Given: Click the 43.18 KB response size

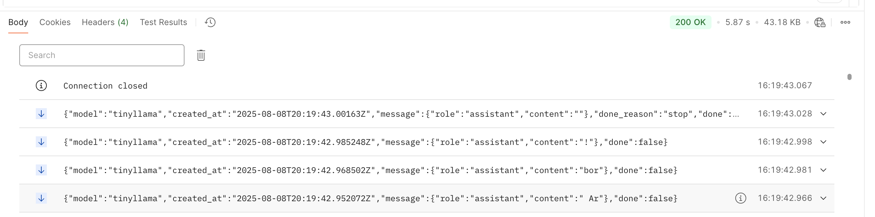Looking at the screenshot, I should pyautogui.click(x=782, y=22).
